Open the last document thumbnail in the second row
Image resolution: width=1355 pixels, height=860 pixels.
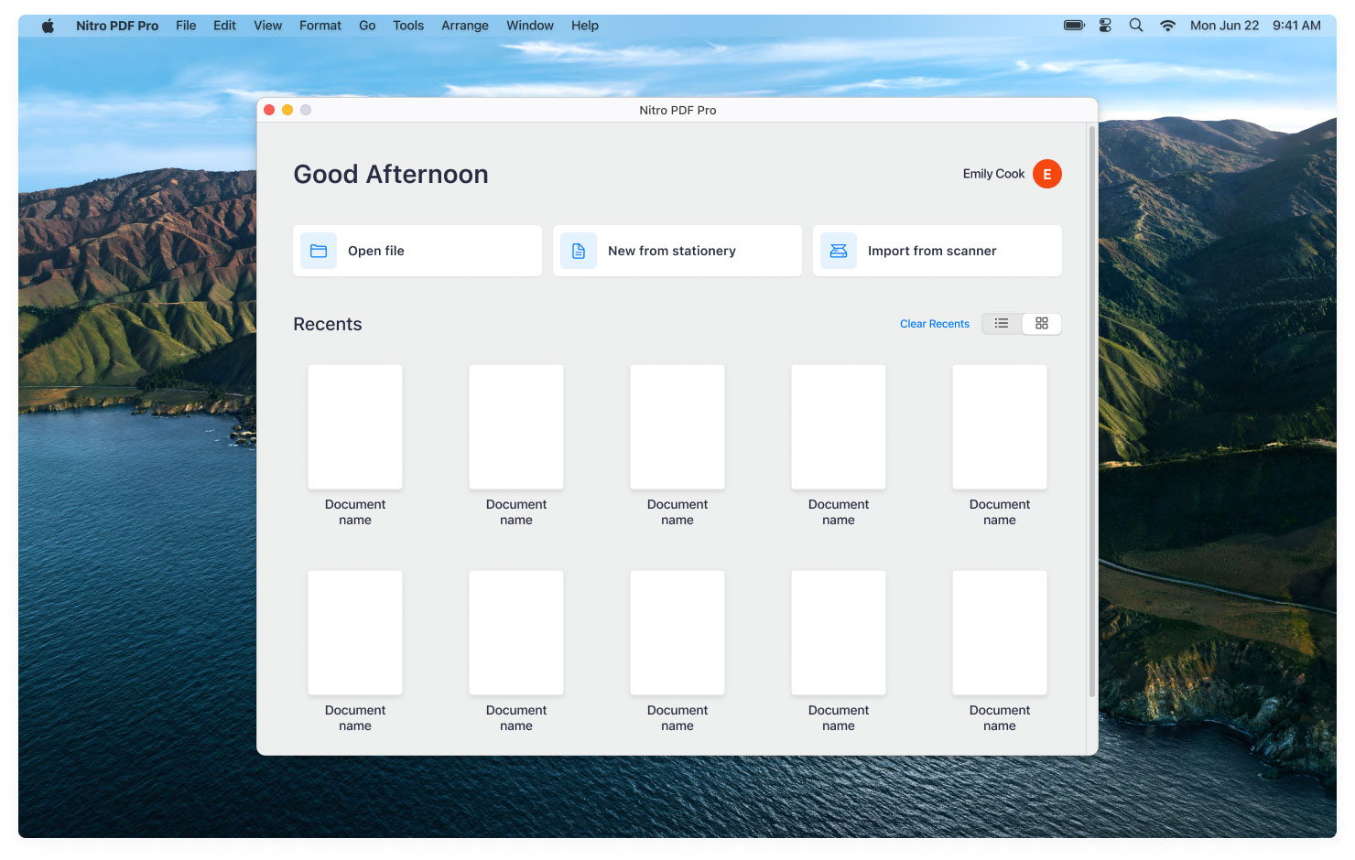click(x=1000, y=633)
